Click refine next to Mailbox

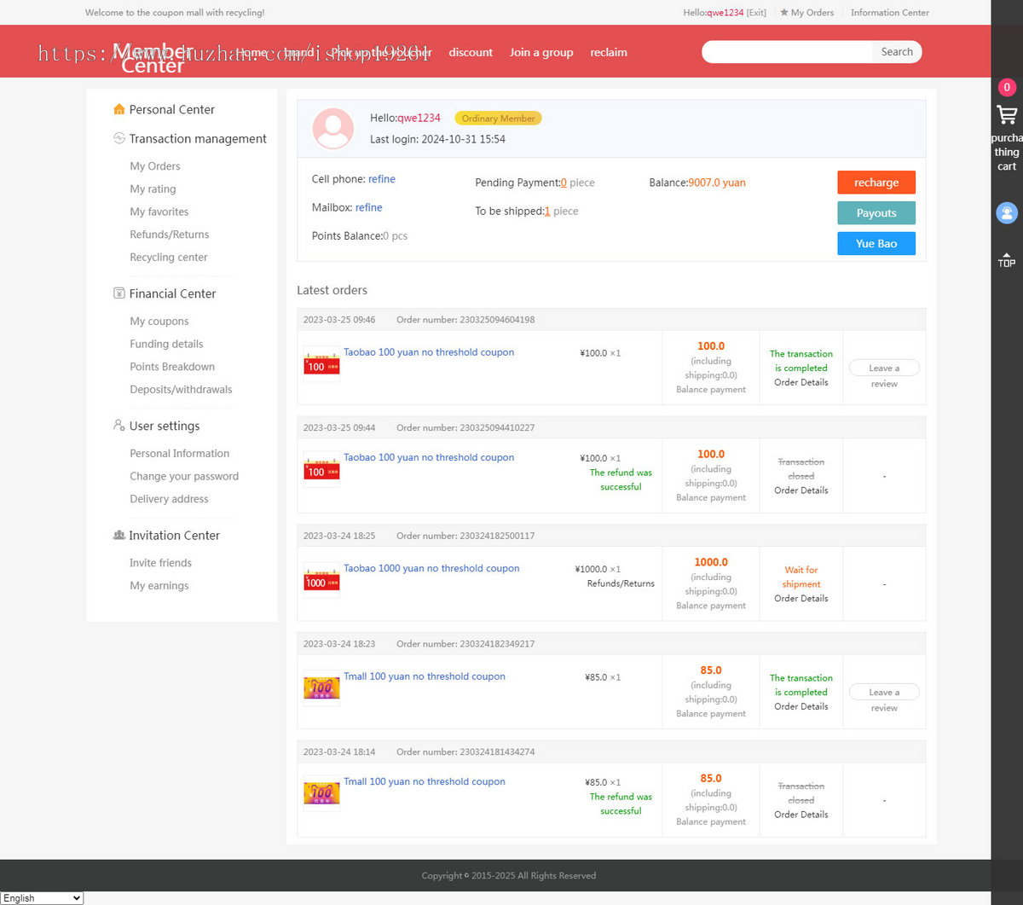click(x=369, y=207)
